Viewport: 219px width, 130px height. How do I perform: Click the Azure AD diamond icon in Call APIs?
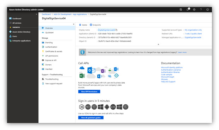[116, 76]
